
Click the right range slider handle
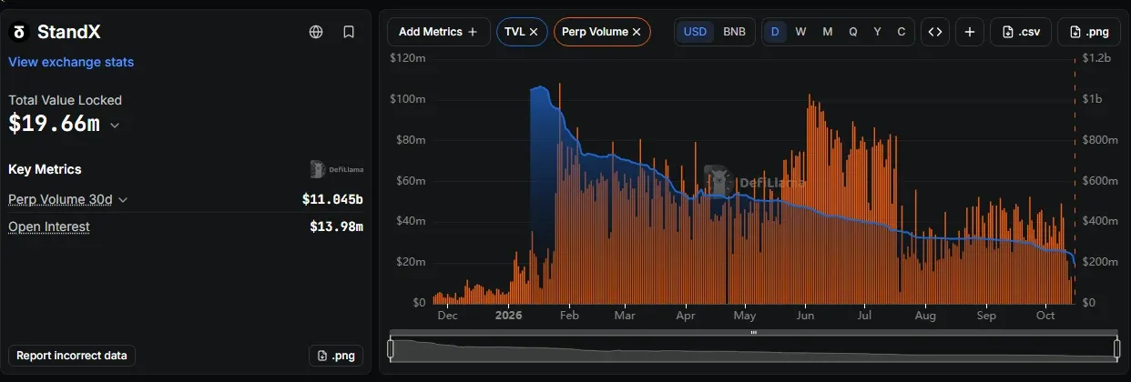click(1117, 348)
